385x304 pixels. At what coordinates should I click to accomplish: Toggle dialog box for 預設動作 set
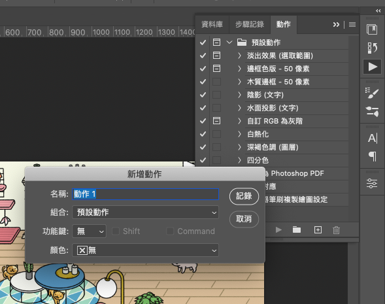click(x=216, y=42)
